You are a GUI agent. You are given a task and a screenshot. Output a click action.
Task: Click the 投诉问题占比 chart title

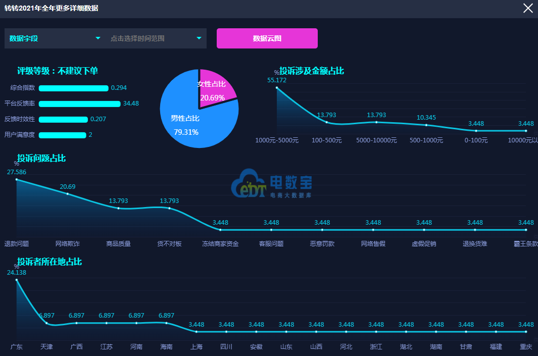(41, 159)
